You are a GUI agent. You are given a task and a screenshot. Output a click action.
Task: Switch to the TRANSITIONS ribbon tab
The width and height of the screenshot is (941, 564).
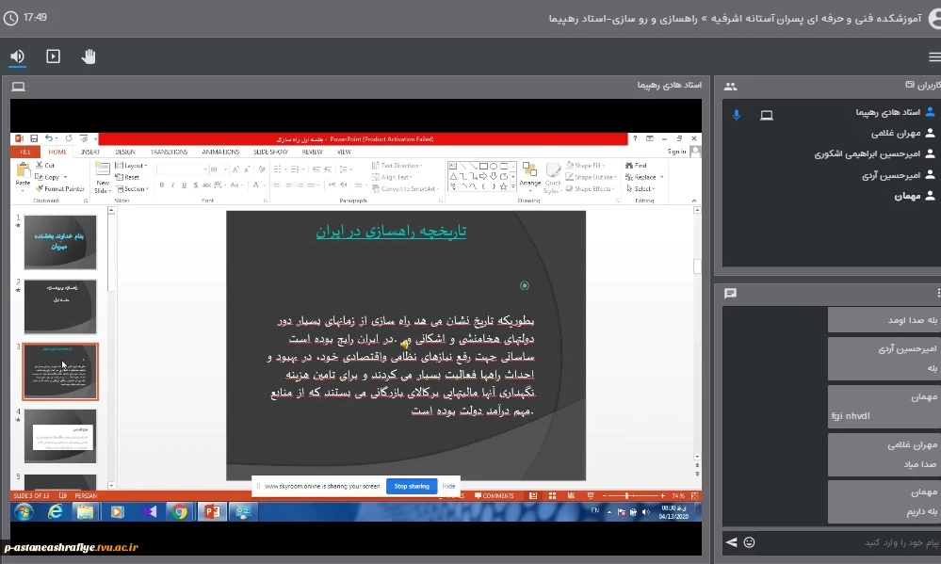(x=170, y=152)
